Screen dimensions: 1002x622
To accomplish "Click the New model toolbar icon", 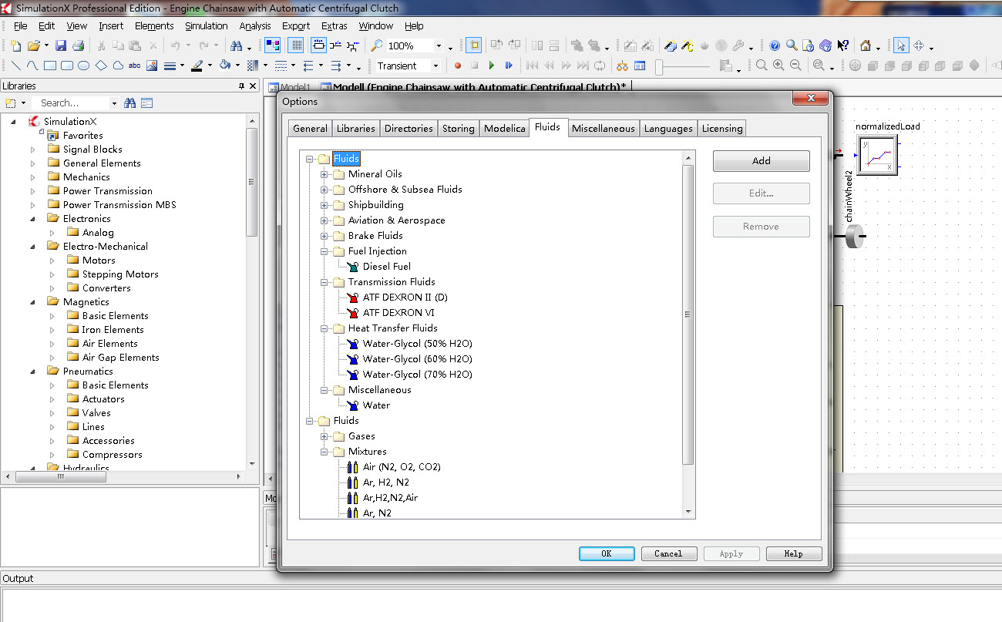I will (x=15, y=46).
